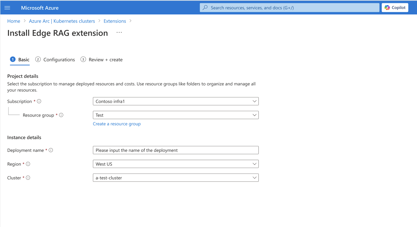417x227 pixels.
Task: Click the search magnifier icon
Action: tap(205, 7)
